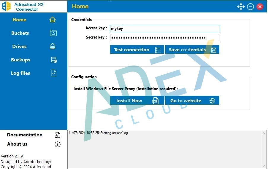Focus the Secret key password field
268x169 pixels.
(x=165, y=38)
